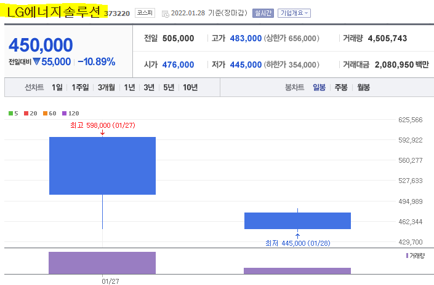Image resolution: width=434 pixels, height=285 pixels.
Task: Click the LG에너지솔루션 stock name heading
Action: coord(54,12)
